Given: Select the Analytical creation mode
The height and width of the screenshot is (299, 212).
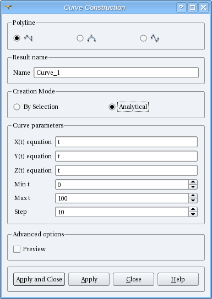Looking at the screenshot, I should click(112, 107).
